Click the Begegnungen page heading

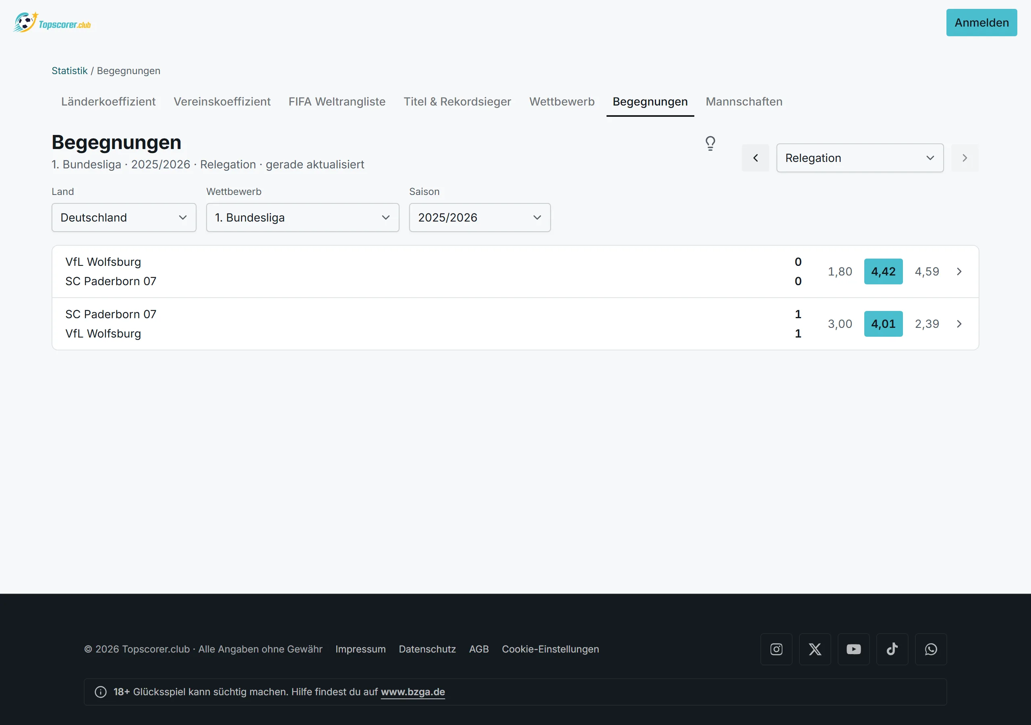tap(116, 143)
